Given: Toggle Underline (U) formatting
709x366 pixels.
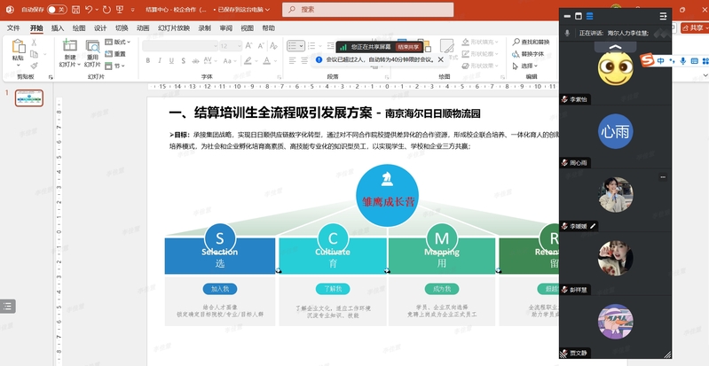Looking at the screenshot, I should pyautogui.click(x=171, y=60).
